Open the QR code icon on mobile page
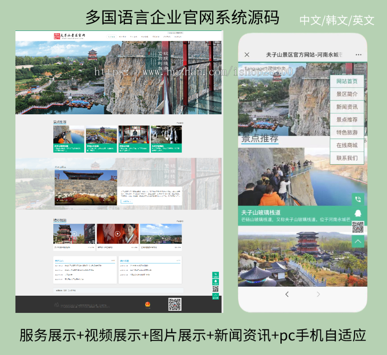The width and height of the screenshot is (387, 355). coord(358,227)
